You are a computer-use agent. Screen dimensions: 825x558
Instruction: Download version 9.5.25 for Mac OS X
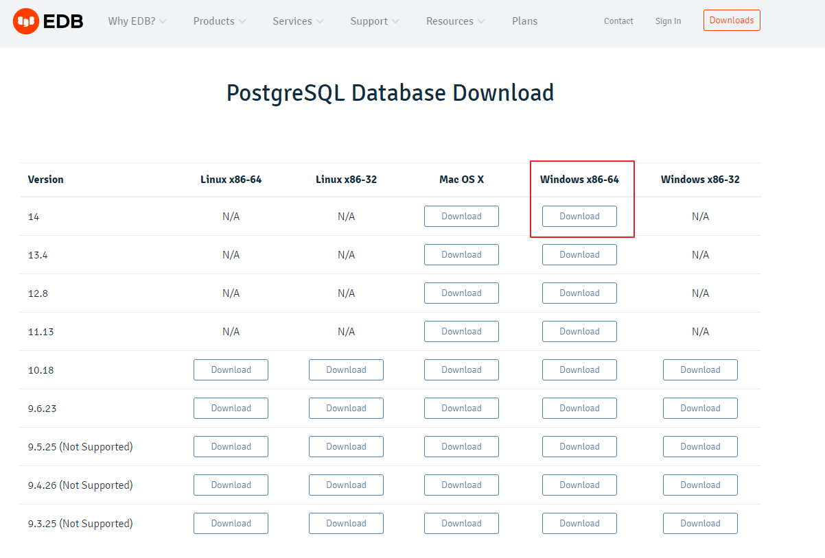coord(461,446)
